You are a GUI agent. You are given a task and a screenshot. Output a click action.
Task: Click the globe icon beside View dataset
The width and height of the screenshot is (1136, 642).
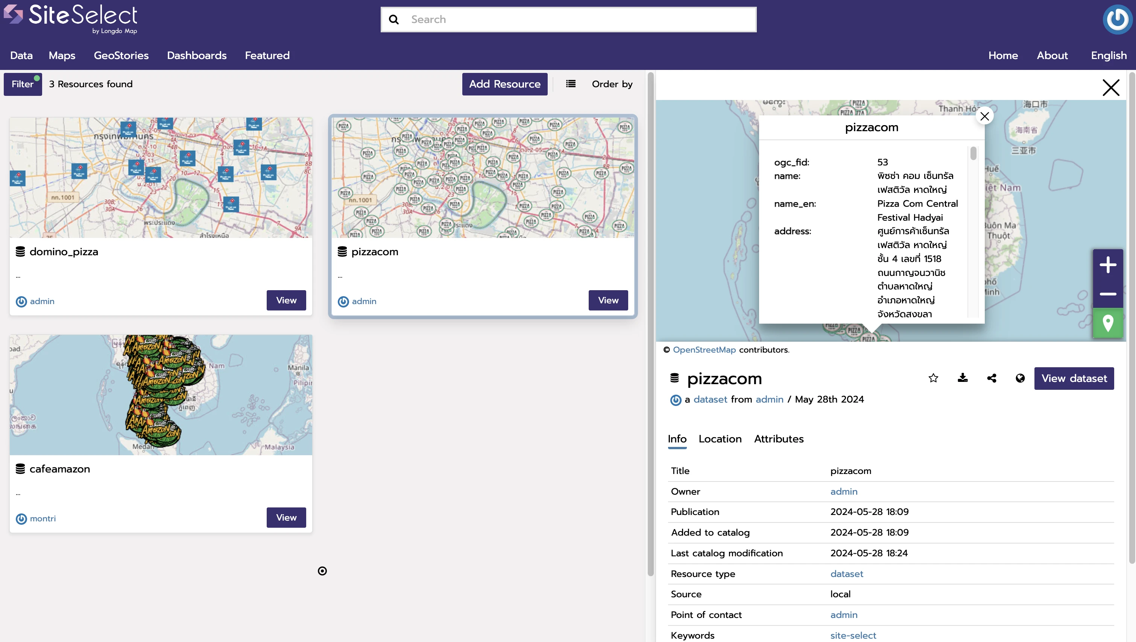coord(1020,378)
